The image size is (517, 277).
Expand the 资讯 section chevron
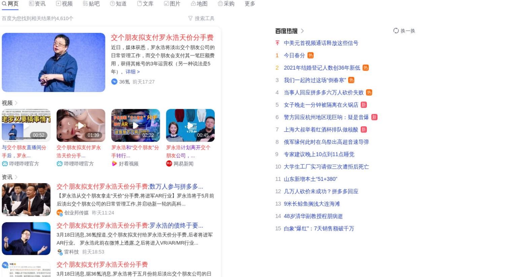(x=16, y=177)
